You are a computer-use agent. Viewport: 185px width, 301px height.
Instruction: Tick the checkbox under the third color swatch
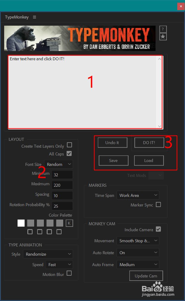coord(40,232)
